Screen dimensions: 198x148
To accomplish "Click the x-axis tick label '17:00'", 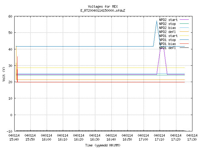I will point(143,139).
